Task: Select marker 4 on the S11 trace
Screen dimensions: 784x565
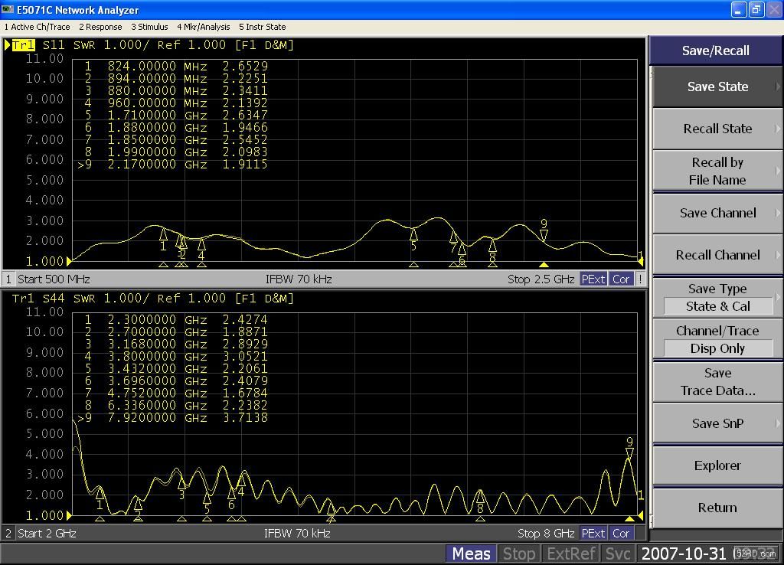Action: 201,249
